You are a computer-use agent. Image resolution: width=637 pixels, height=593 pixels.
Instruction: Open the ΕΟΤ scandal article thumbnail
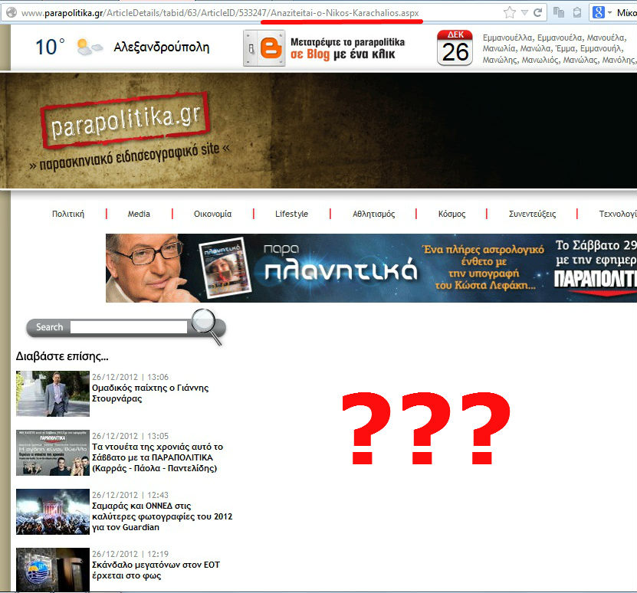click(x=53, y=570)
